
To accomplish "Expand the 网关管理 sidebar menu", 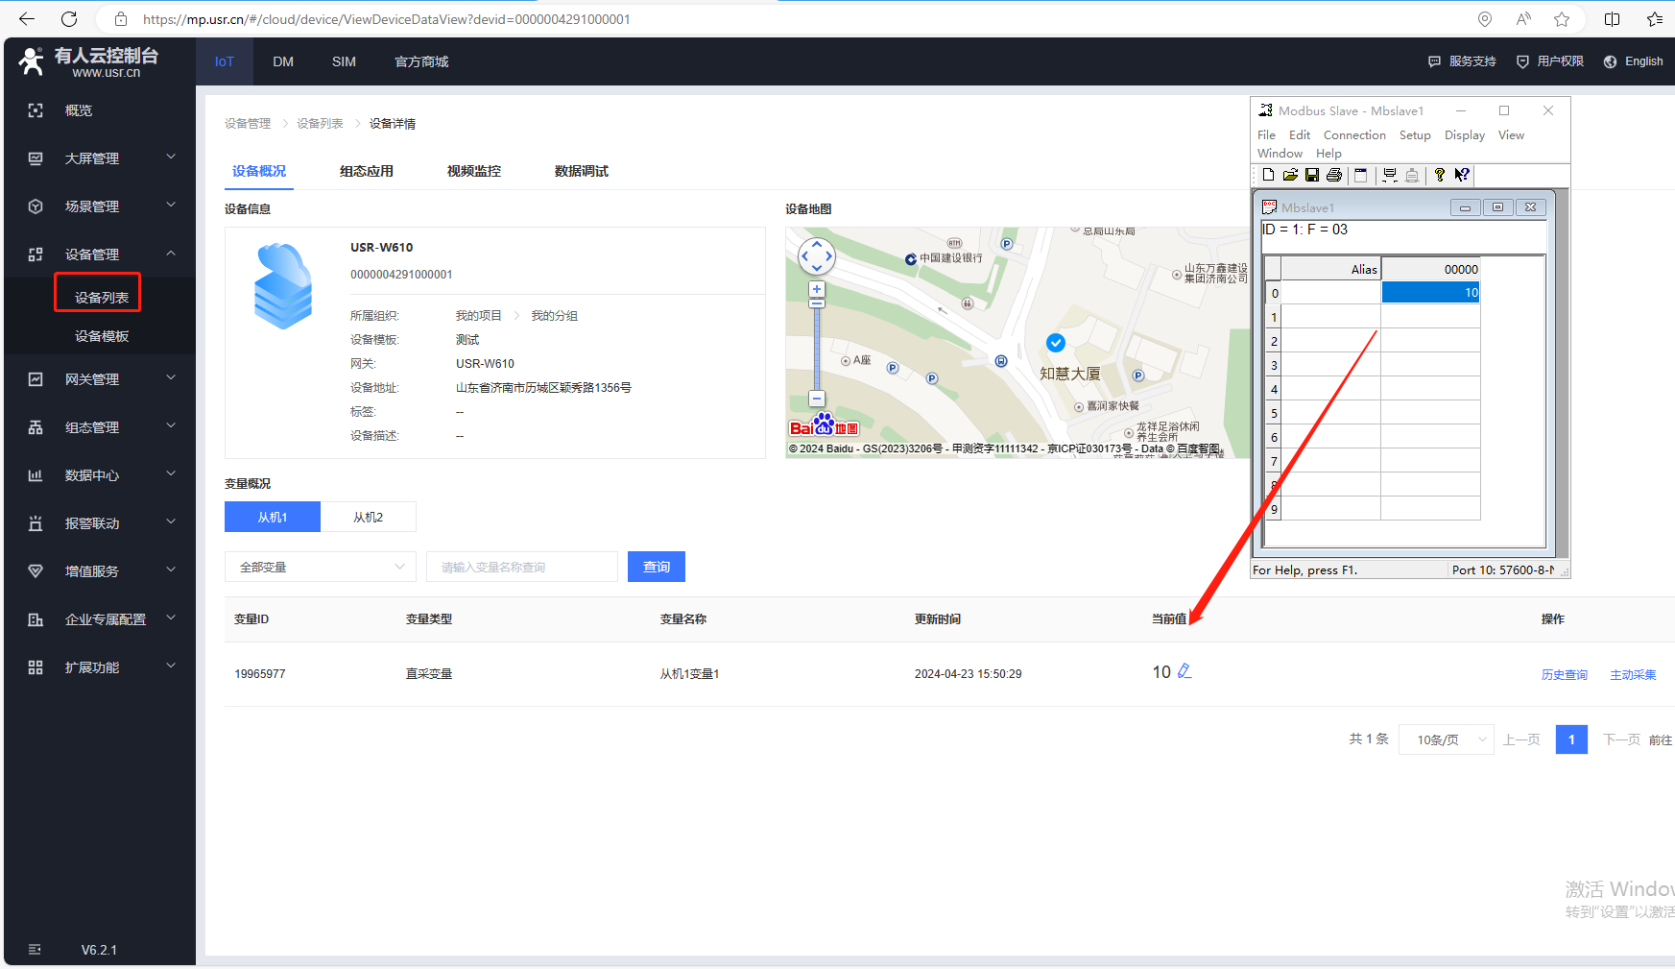I will coord(100,379).
